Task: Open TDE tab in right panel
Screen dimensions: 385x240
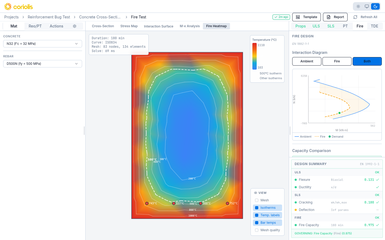Action: (375, 26)
